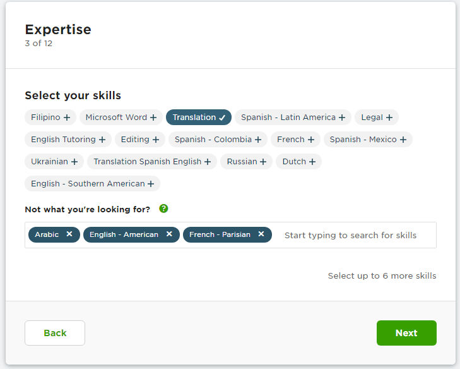Add English Tutoring skill
Screen dimensions: 460x369
click(68, 139)
